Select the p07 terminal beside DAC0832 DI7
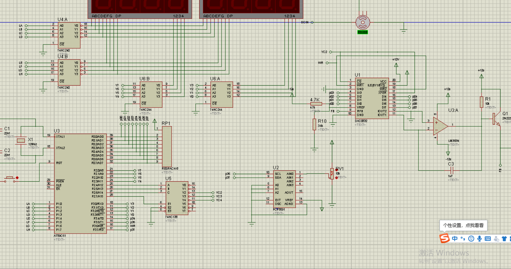This screenshot has width=511, height=269. click(x=409, y=107)
